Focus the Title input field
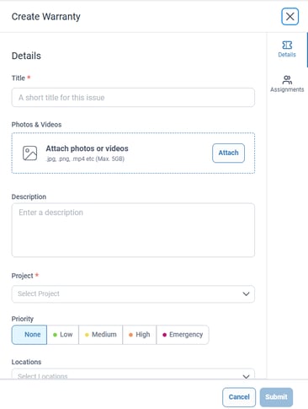The width and height of the screenshot is (308, 409). tap(133, 98)
